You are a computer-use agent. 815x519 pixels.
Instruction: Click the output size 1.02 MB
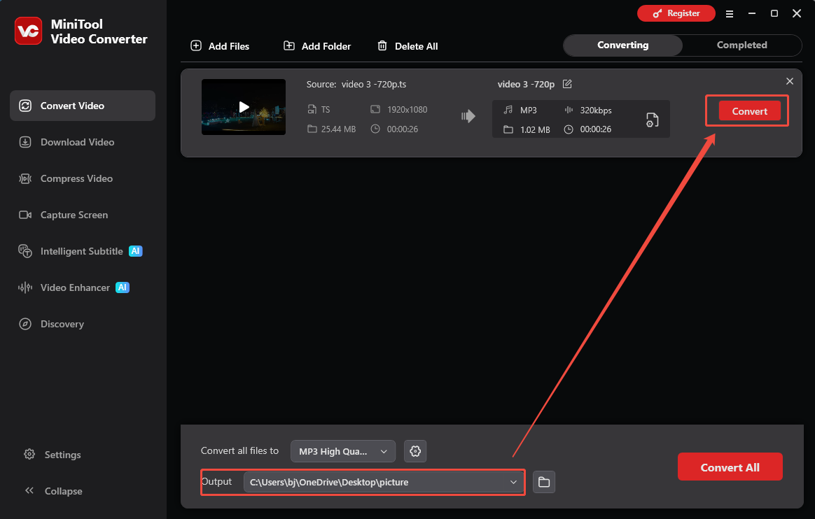[535, 130]
